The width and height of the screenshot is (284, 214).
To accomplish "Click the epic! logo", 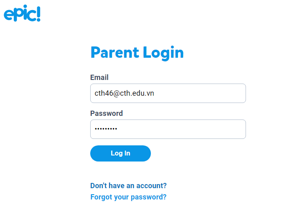I will click(22, 13).
